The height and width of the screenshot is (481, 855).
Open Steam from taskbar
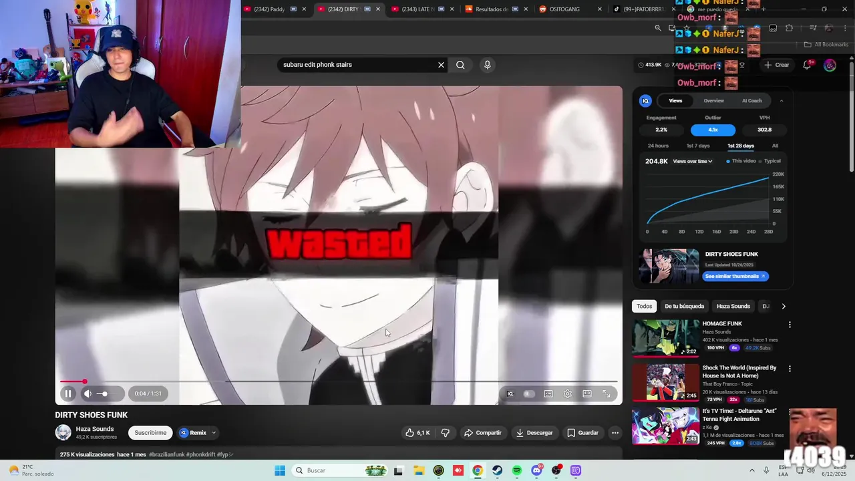tap(497, 470)
